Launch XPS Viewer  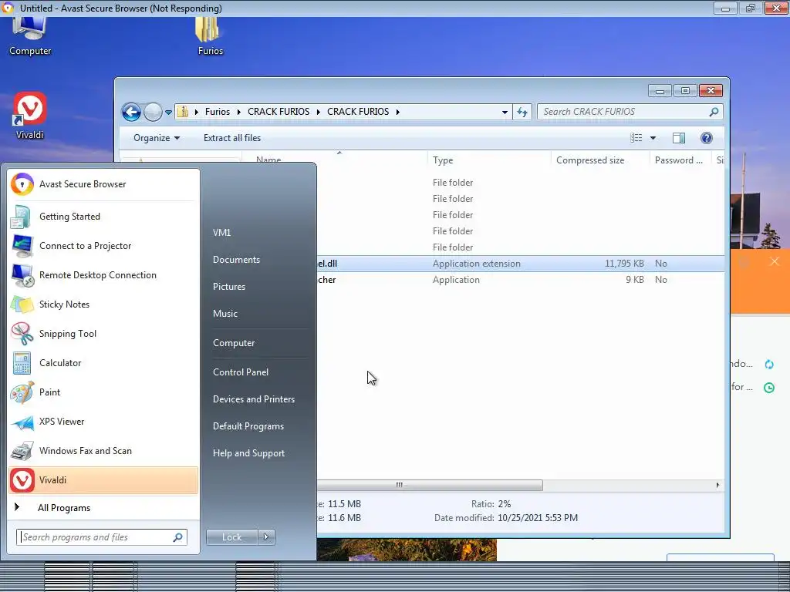coord(103,422)
